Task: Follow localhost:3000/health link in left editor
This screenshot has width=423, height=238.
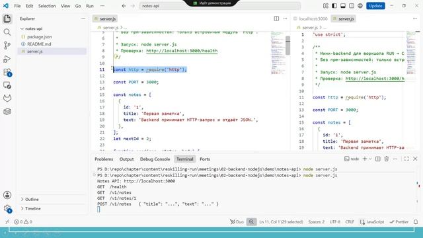Action: (x=182, y=51)
